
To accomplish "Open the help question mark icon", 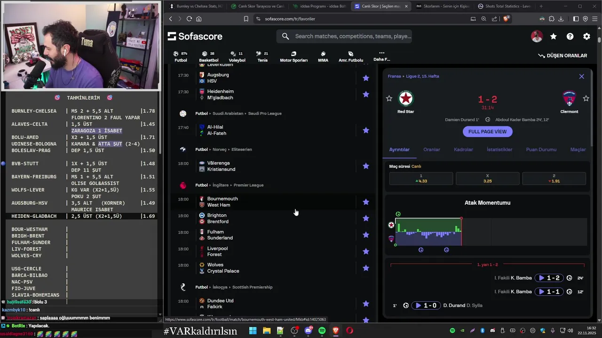I will point(570,36).
